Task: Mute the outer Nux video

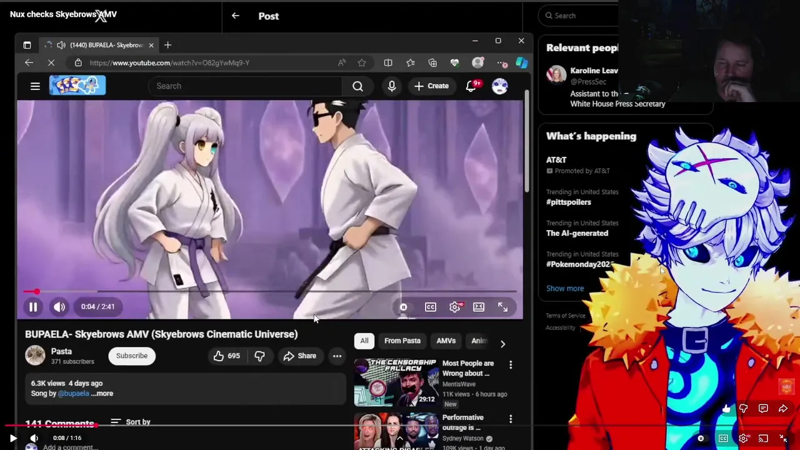Action: (x=34, y=438)
